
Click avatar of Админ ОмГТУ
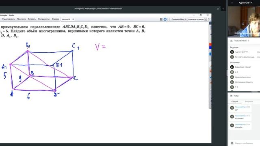click(232, 52)
